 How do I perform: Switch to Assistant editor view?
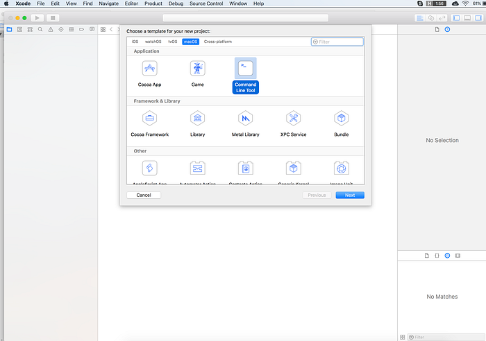431,18
